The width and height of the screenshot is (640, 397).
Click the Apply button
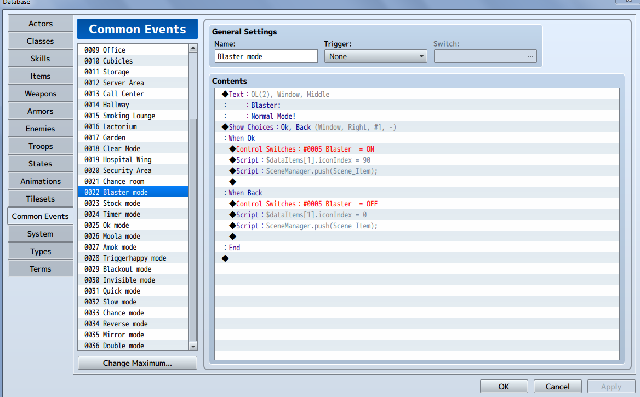click(x=611, y=387)
